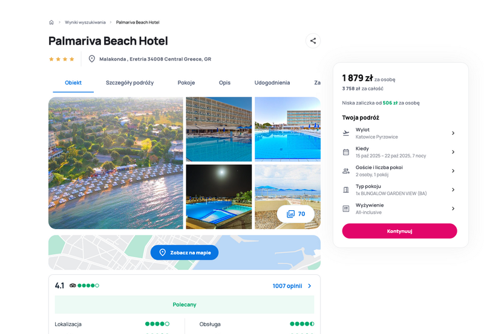Expand the Typ pokoju chevron
Image resolution: width=484 pixels, height=334 pixels.
453,190
